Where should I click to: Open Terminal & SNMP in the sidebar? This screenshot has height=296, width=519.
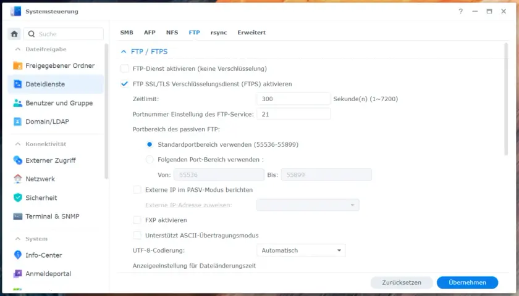point(56,216)
